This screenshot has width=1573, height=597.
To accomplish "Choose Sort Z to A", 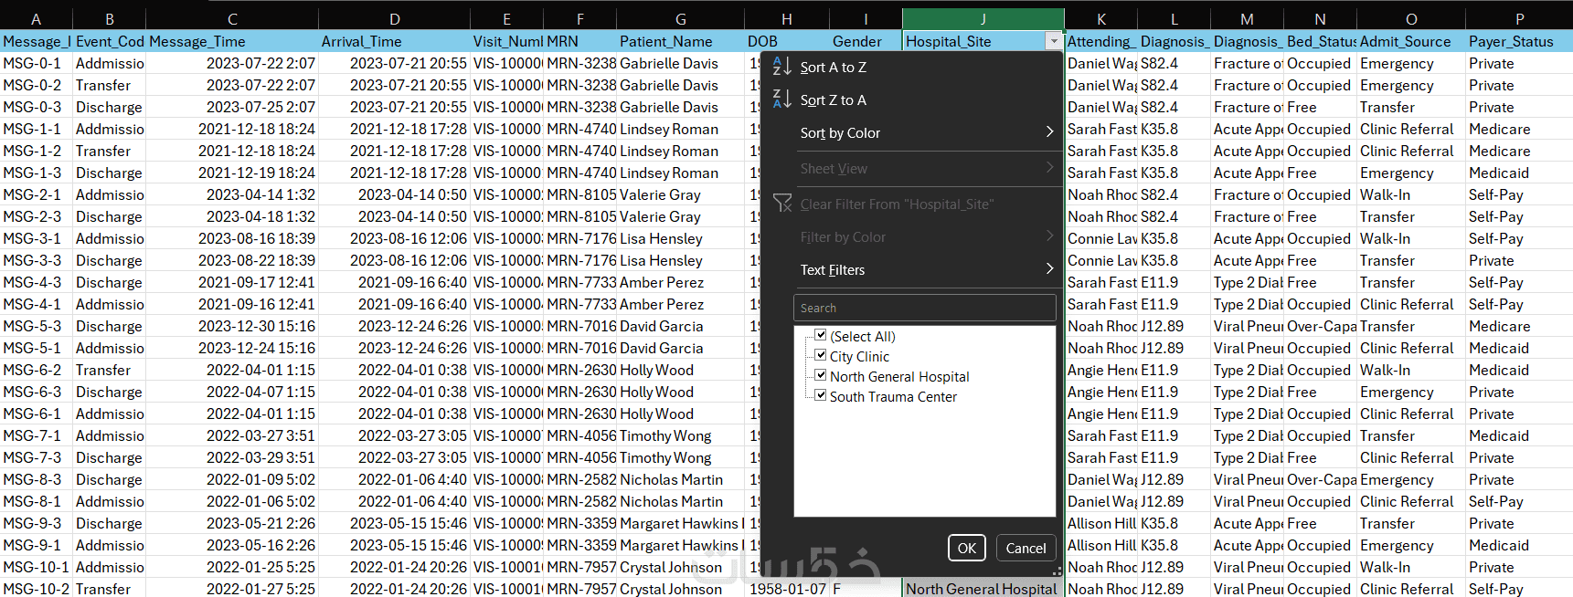I will click(x=833, y=100).
